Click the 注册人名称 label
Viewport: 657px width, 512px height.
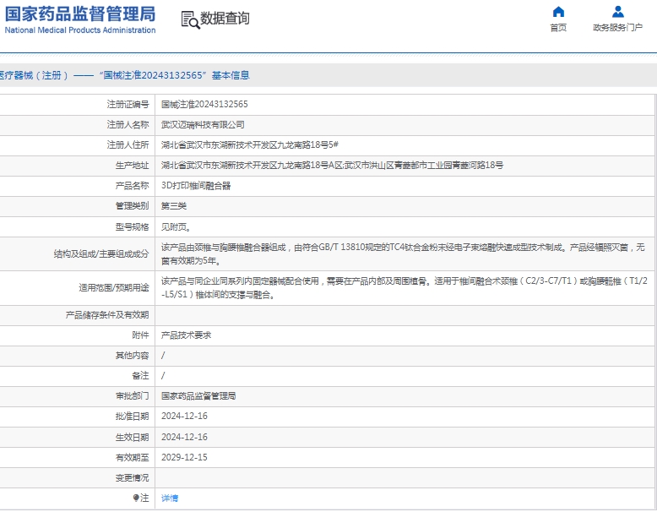click(128, 124)
